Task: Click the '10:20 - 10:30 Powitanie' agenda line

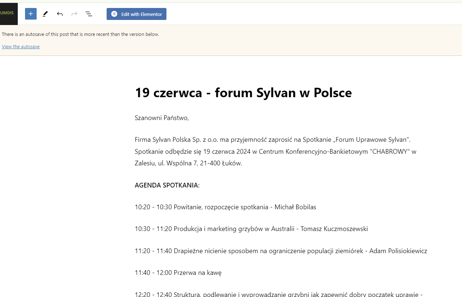Action: click(x=226, y=207)
